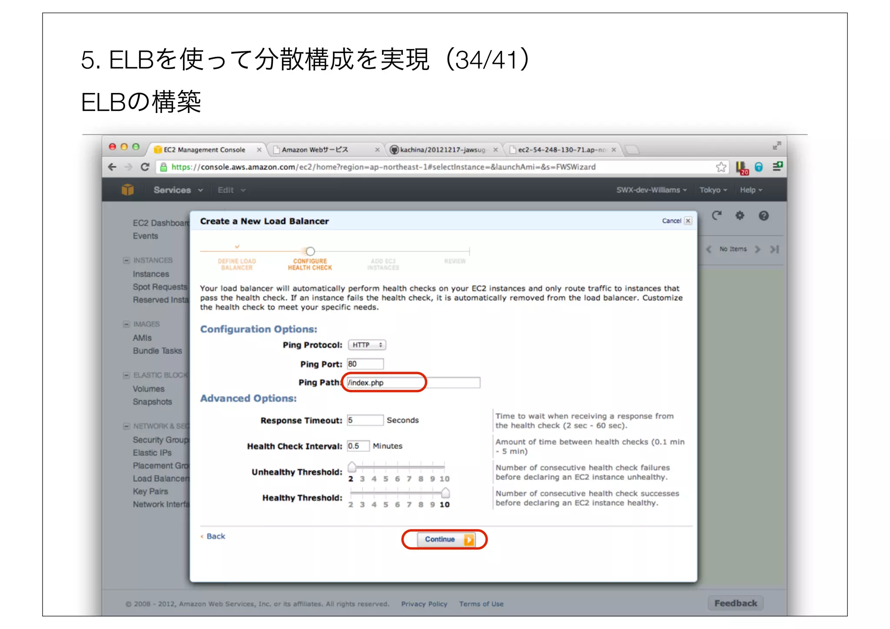Set Unhealthy Threshold to 6 on scale
Viewport: 890px width, 629px height.
point(397,479)
